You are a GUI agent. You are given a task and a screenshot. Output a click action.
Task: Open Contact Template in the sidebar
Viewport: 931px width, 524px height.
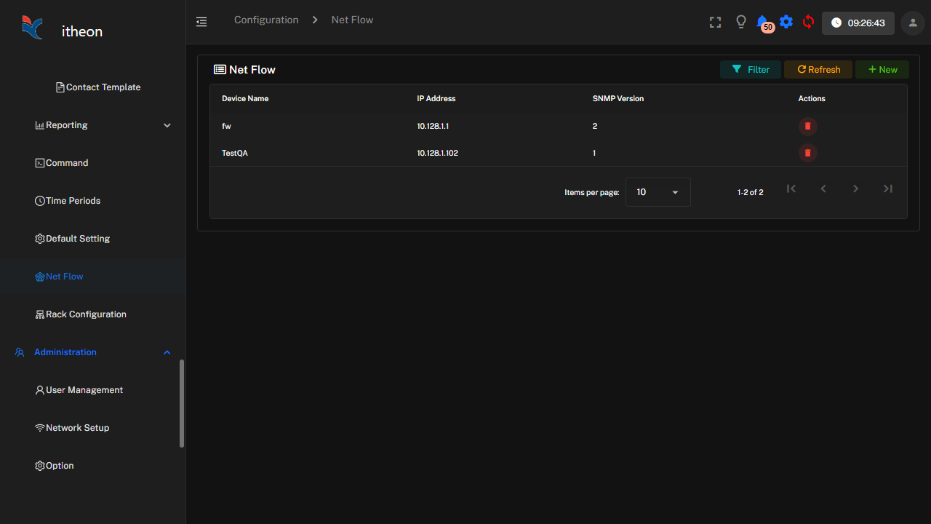pyautogui.click(x=98, y=87)
